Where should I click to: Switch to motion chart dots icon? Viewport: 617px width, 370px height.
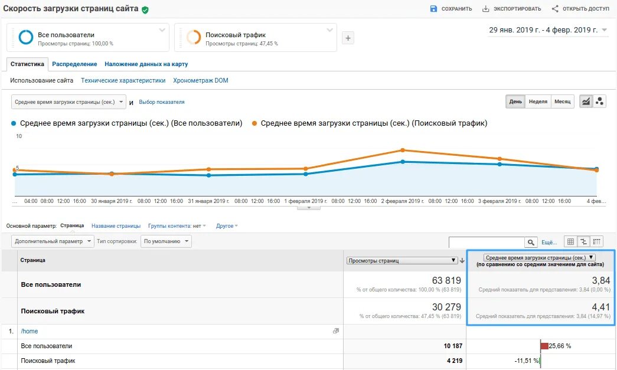coord(599,101)
